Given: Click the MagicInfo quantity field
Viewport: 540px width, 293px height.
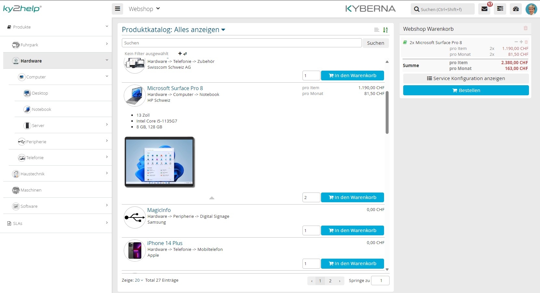Looking at the screenshot, I should pos(311,230).
